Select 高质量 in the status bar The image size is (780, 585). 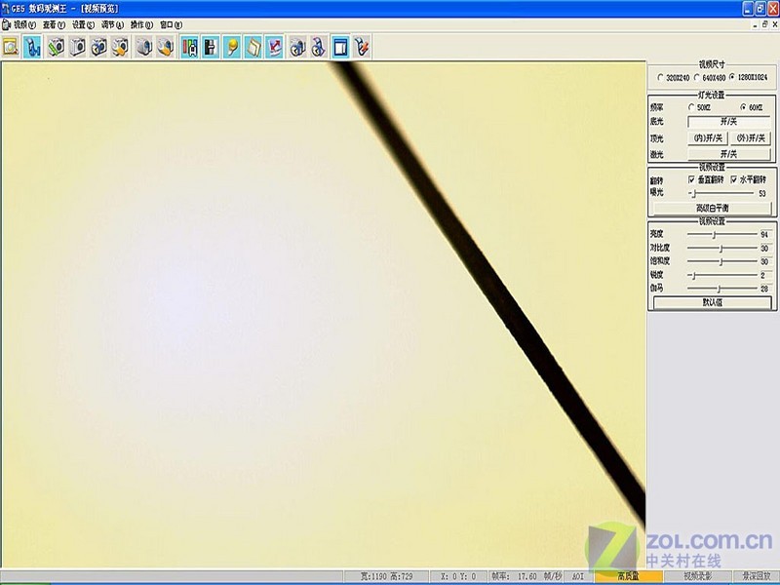(x=628, y=576)
